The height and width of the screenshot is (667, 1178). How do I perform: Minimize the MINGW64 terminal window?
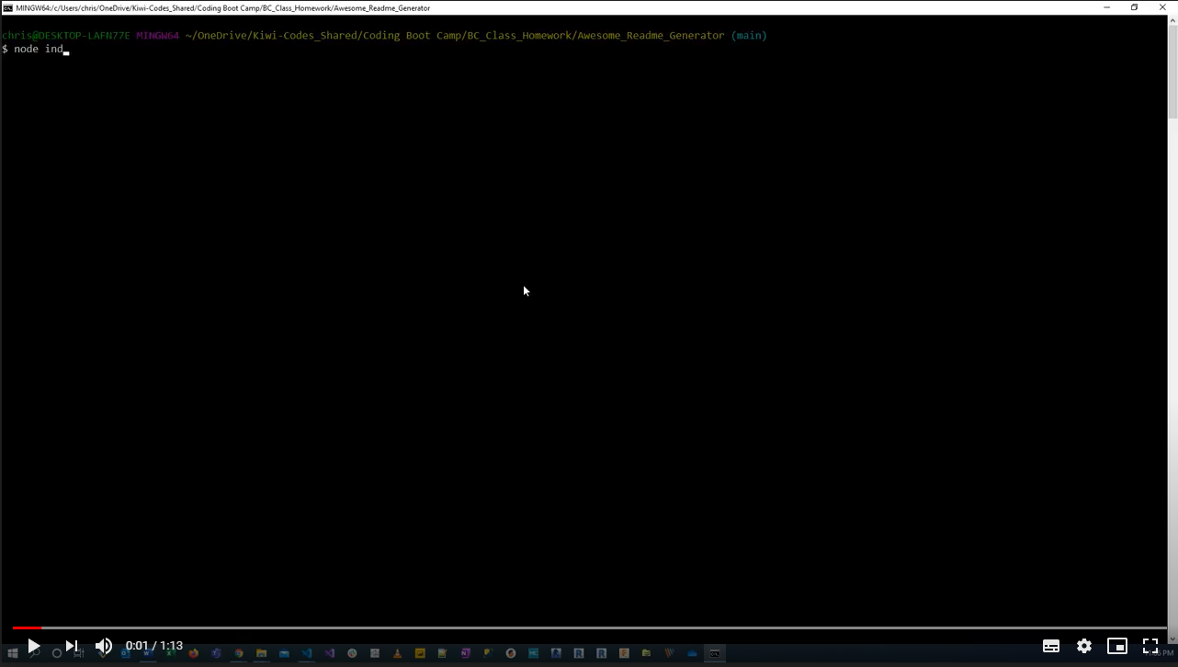(1106, 7)
